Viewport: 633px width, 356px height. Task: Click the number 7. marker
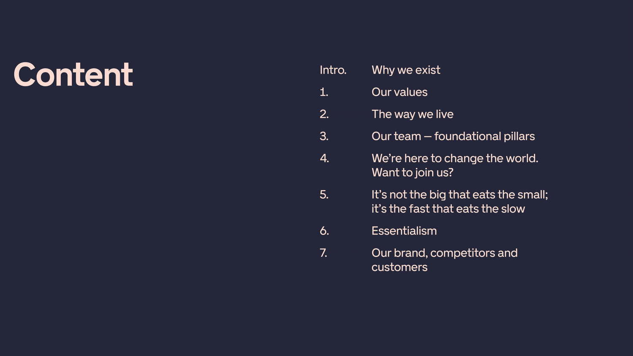tap(323, 253)
